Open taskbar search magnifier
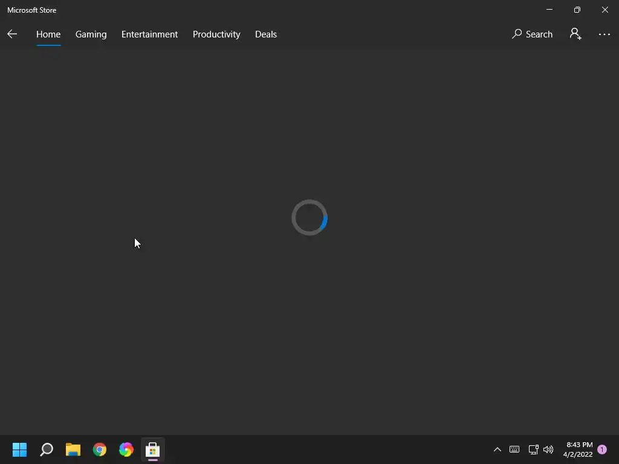 (x=46, y=449)
